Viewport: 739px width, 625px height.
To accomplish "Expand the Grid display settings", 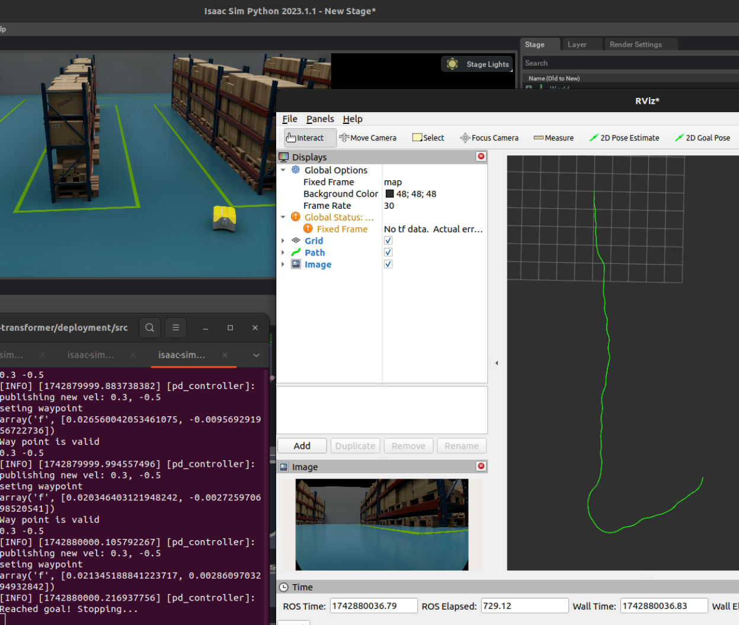I will click(283, 240).
